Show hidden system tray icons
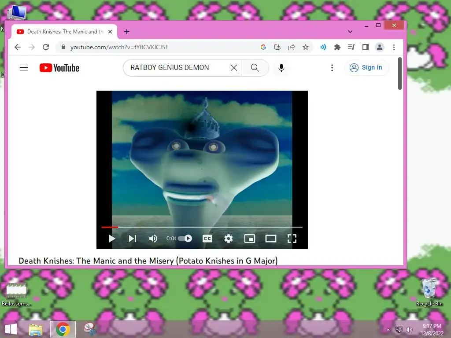Viewport: 451px width, 338px height. click(388, 330)
